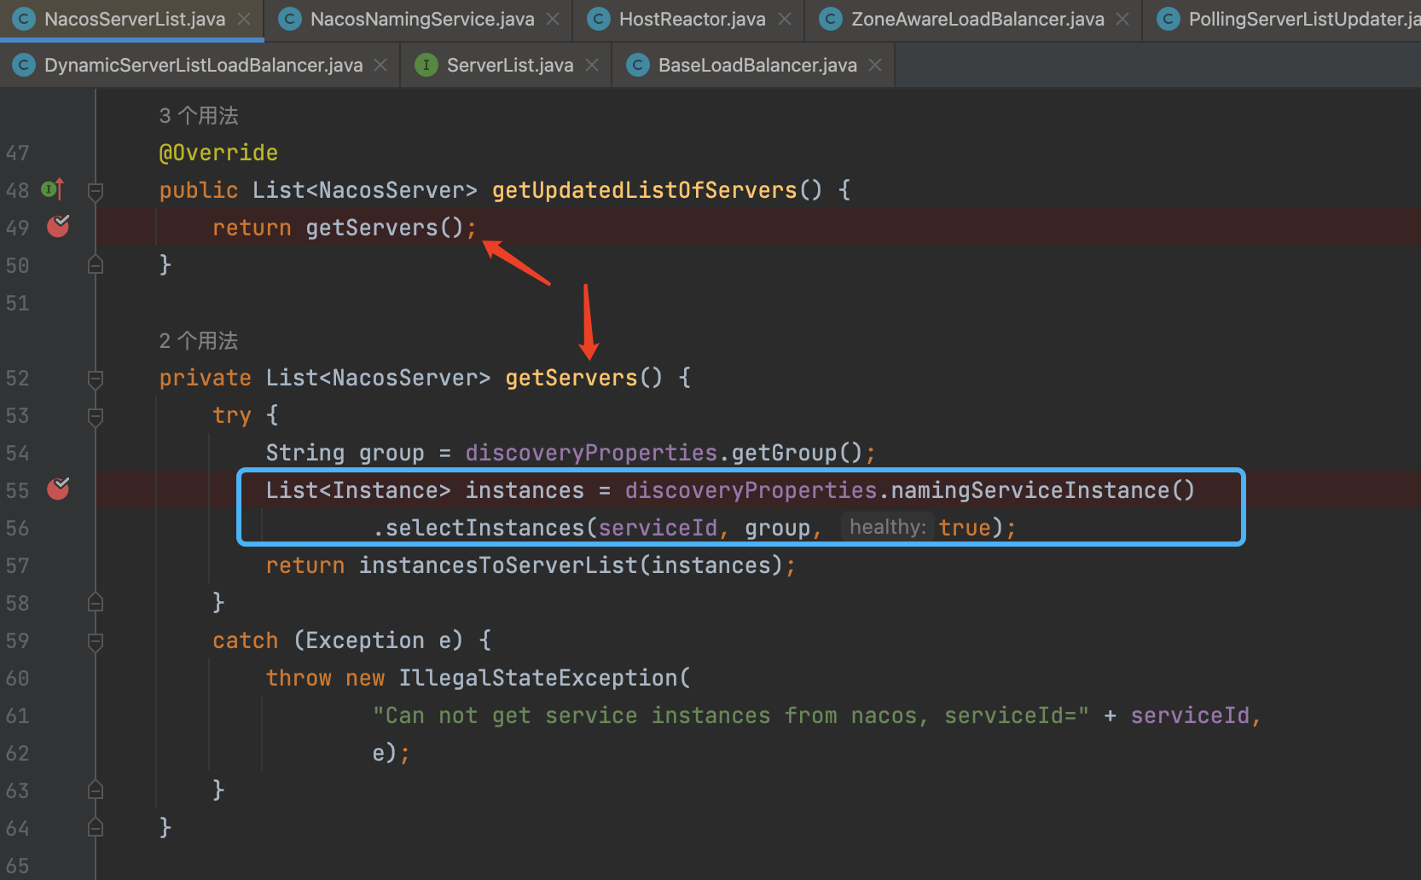Toggle the breakpoint on line 49
The width and height of the screenshot is (1421, 880).
coord(58,226)
